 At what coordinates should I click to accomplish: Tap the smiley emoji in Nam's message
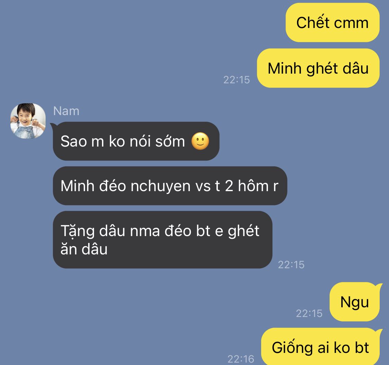(x=200, y=141)
